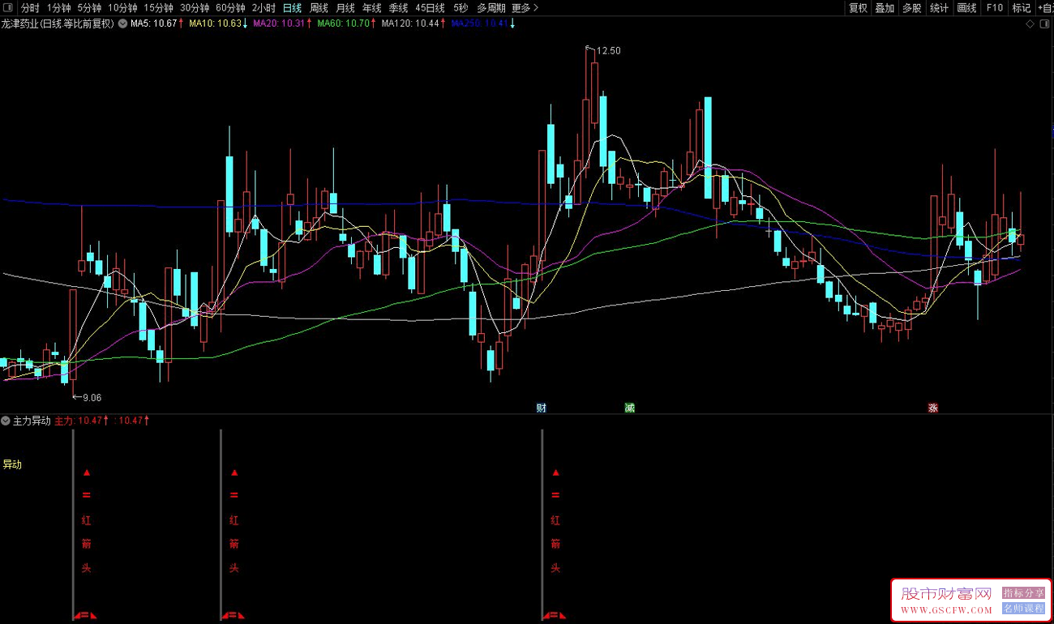Click the 财 event marker icon
This screenshot has width=1054, height=624.
pos(542,408)
